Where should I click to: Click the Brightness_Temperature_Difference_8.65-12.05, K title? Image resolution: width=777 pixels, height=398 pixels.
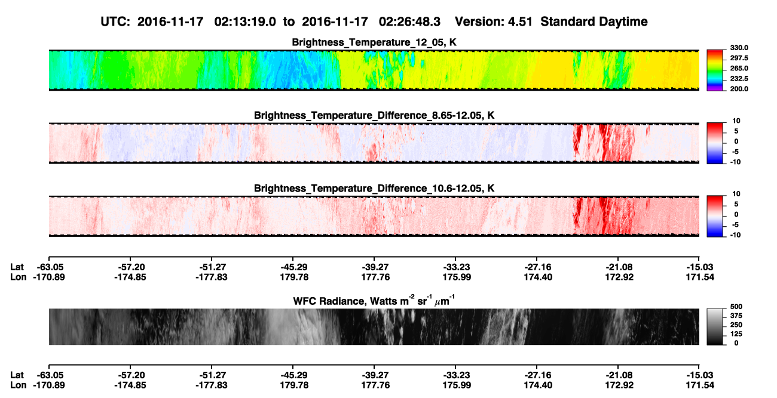pos(374,115)
